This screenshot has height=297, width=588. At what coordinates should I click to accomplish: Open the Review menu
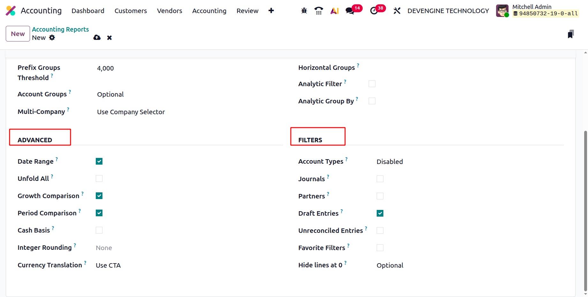247,11
